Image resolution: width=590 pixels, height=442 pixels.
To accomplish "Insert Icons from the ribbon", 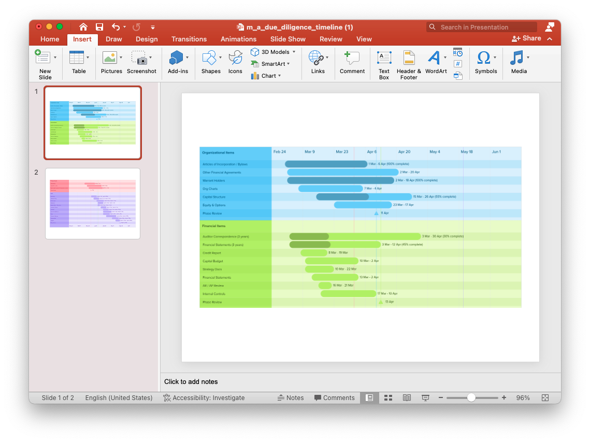I will coord(235,63).
